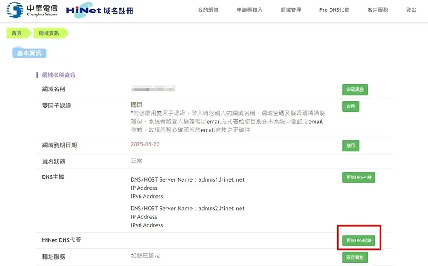Viewport: 428px width, 266px height.
Task: Click the HiNet DNS代管 row label
Action: pos(61,240)
